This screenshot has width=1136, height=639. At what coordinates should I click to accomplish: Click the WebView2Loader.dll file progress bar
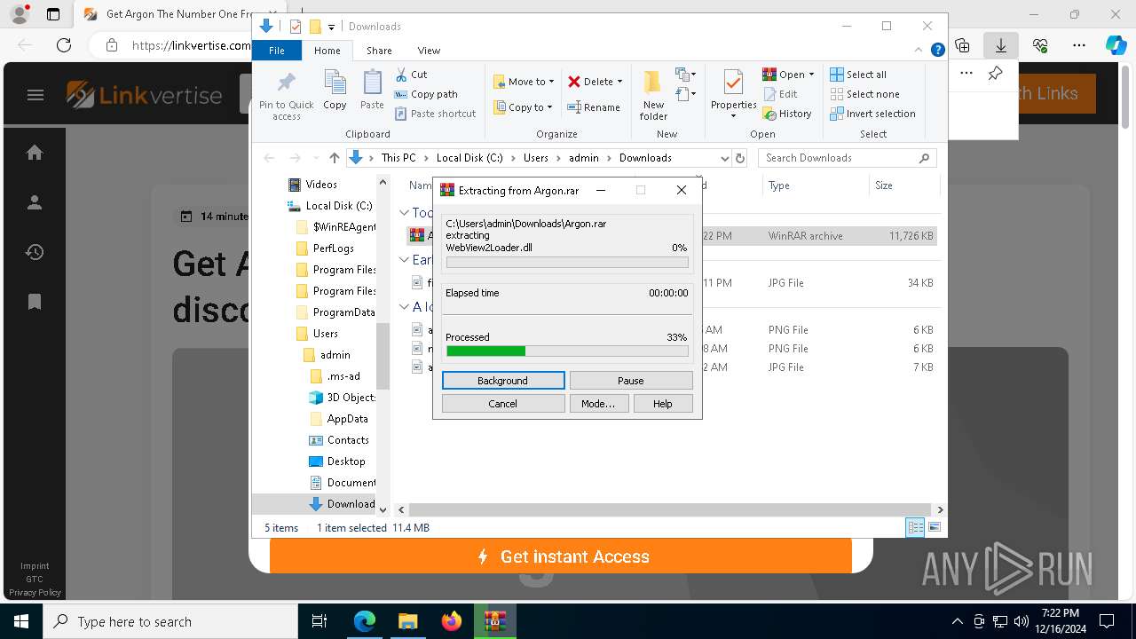point(567,263)
